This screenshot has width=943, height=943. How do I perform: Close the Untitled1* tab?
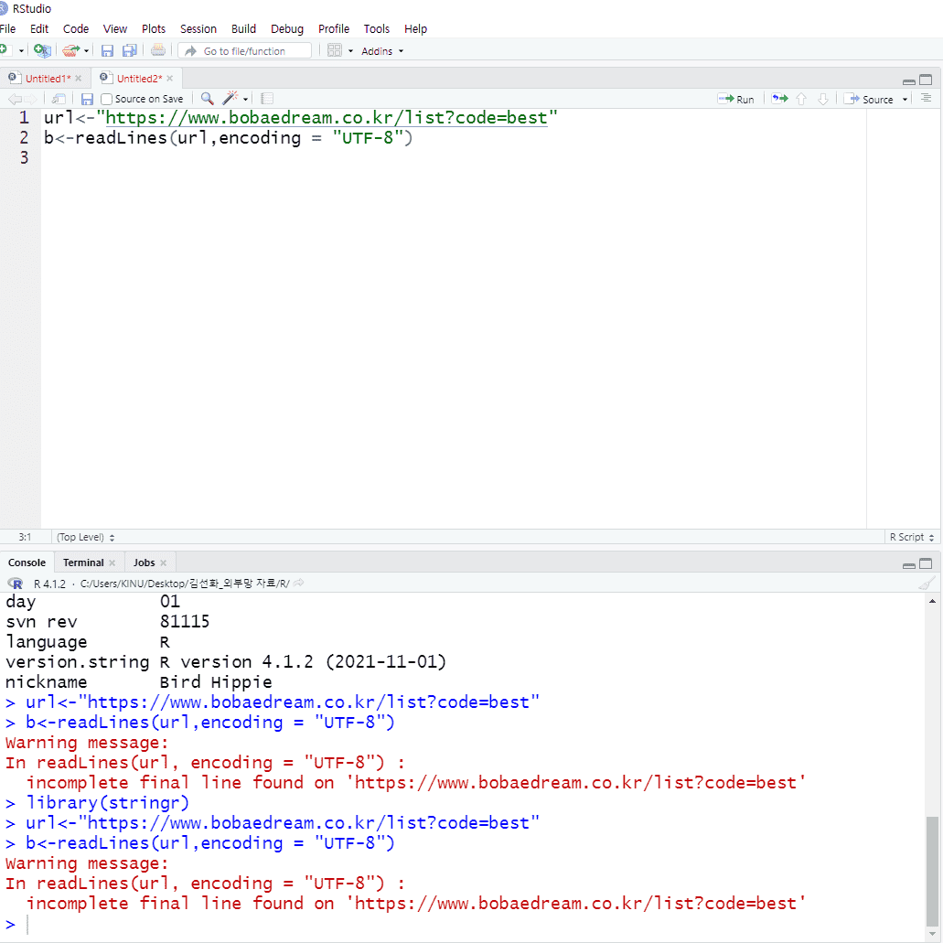pyautogui.click(x=78, y=78)
